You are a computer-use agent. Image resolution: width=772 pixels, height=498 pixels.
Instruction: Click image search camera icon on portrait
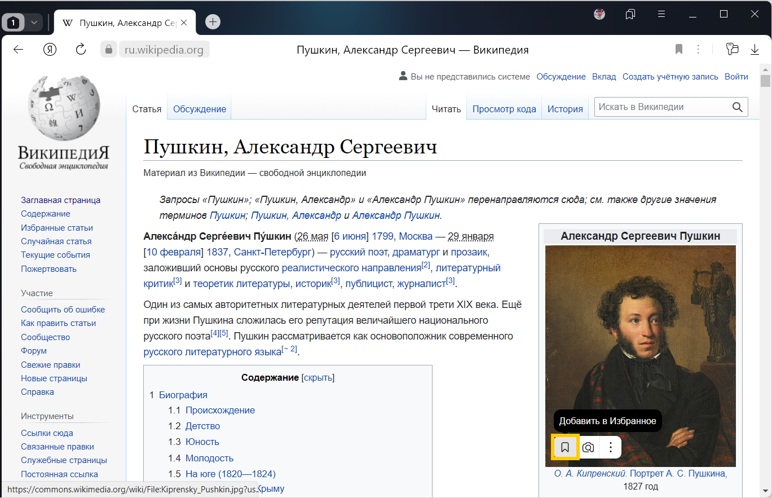588,448
